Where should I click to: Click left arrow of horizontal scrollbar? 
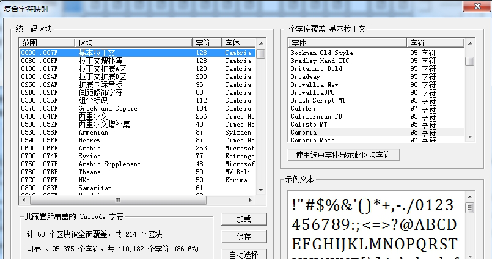(24, 200)
